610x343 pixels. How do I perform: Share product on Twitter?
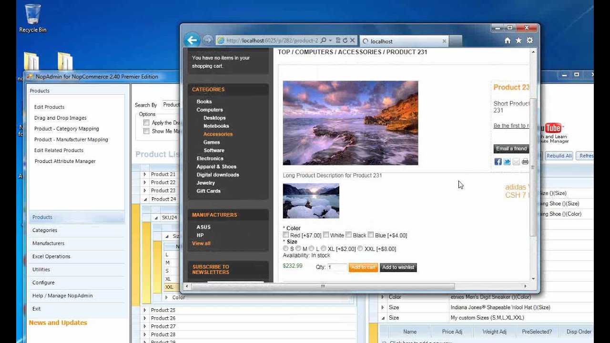(507, 162)
